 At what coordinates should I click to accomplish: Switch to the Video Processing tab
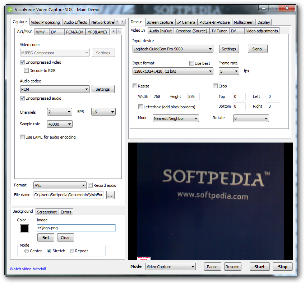pyautogui.click(x=45, y=22)
